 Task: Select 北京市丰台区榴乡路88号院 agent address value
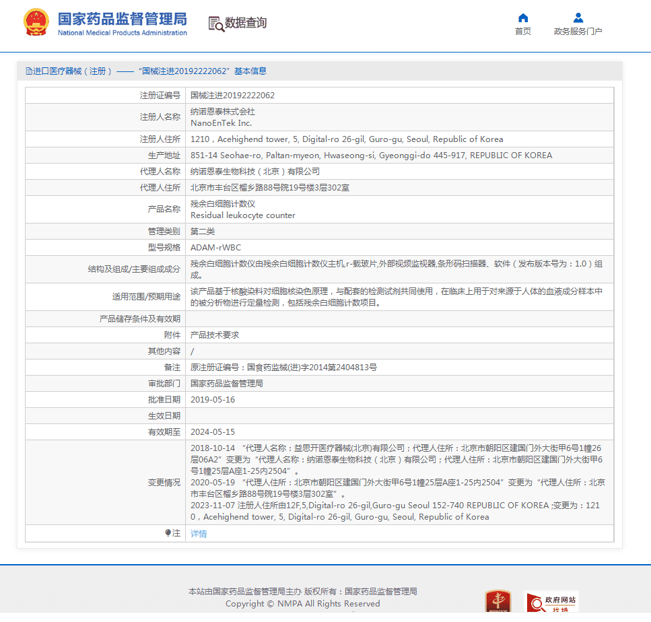270,188
